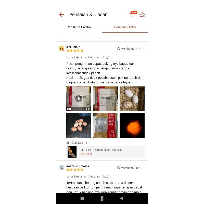Mark kleo_jait97 review as Membantu
Image resolution: width=204 pixels, height=204 pixels.
pyautogui.click(x=128, y=49)
